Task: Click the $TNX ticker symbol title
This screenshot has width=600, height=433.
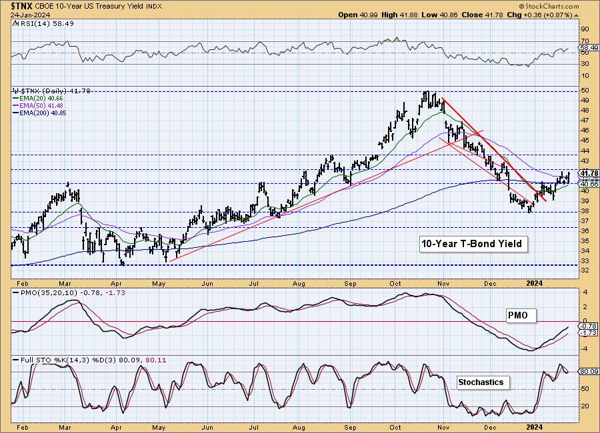Action: (22, 6)
